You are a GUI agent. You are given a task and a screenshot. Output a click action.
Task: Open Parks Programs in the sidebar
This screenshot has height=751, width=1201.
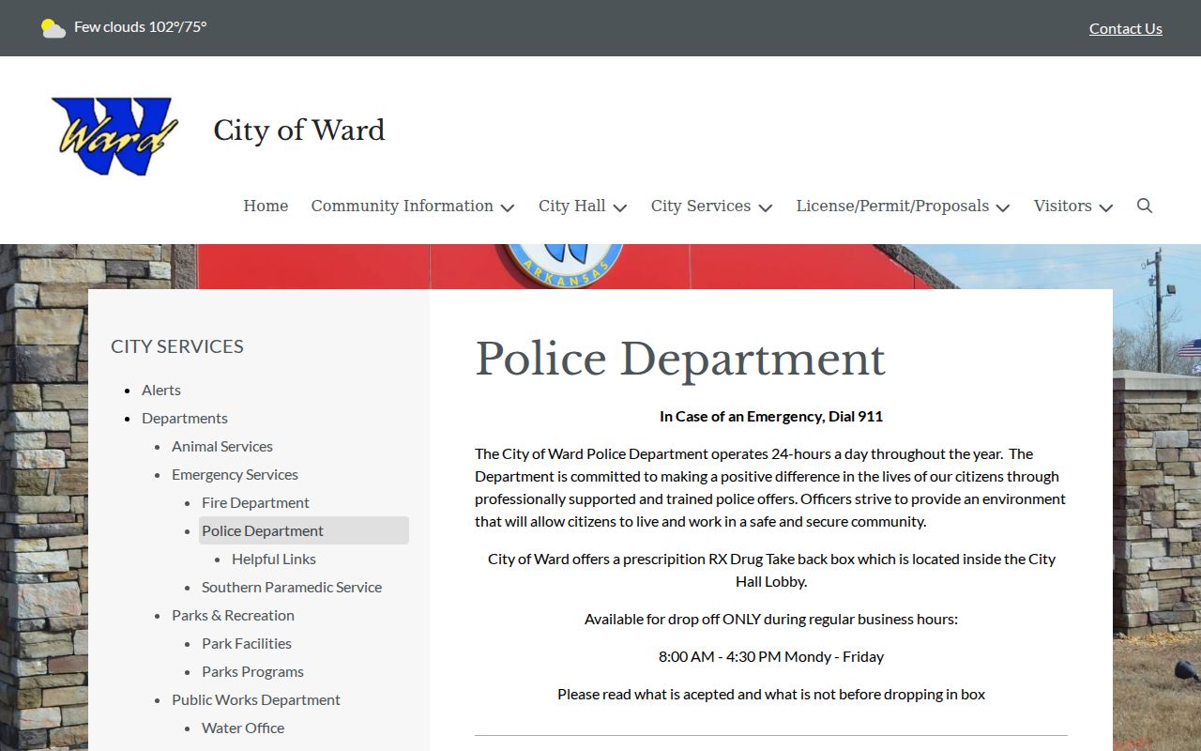click(x=252, y=671)
